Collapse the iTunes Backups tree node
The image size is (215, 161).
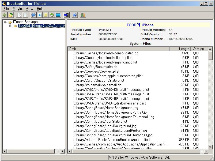(5, 22)
